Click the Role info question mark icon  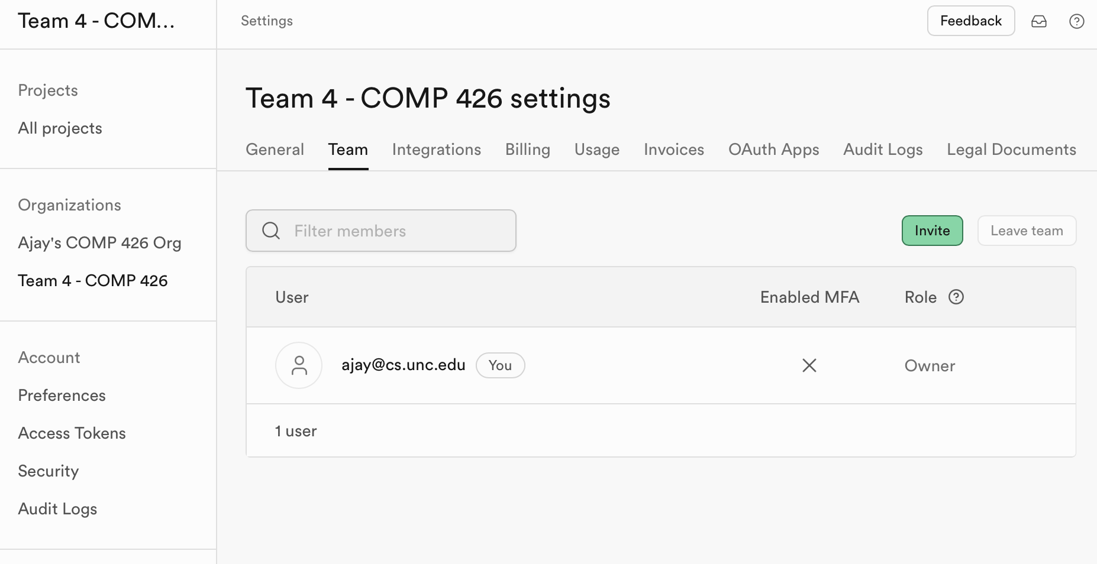click(956, 297)
